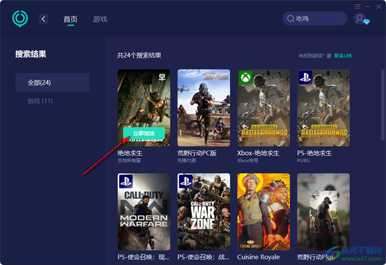Click the blue diamond VIP badge
This screenshot has width=386, height=265.
pos(367,22)
